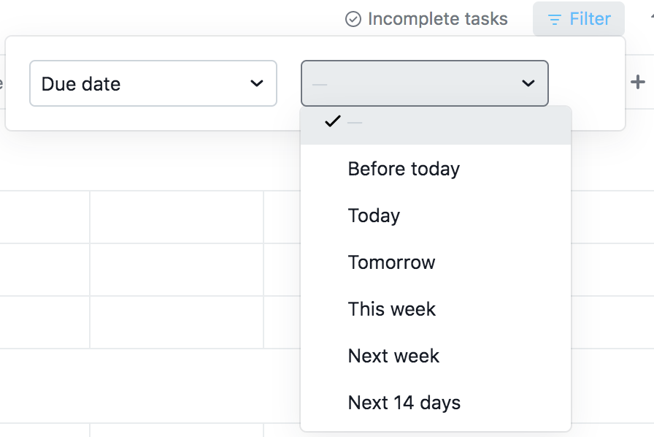Click the Due date text in the field selector

(81, 83)
